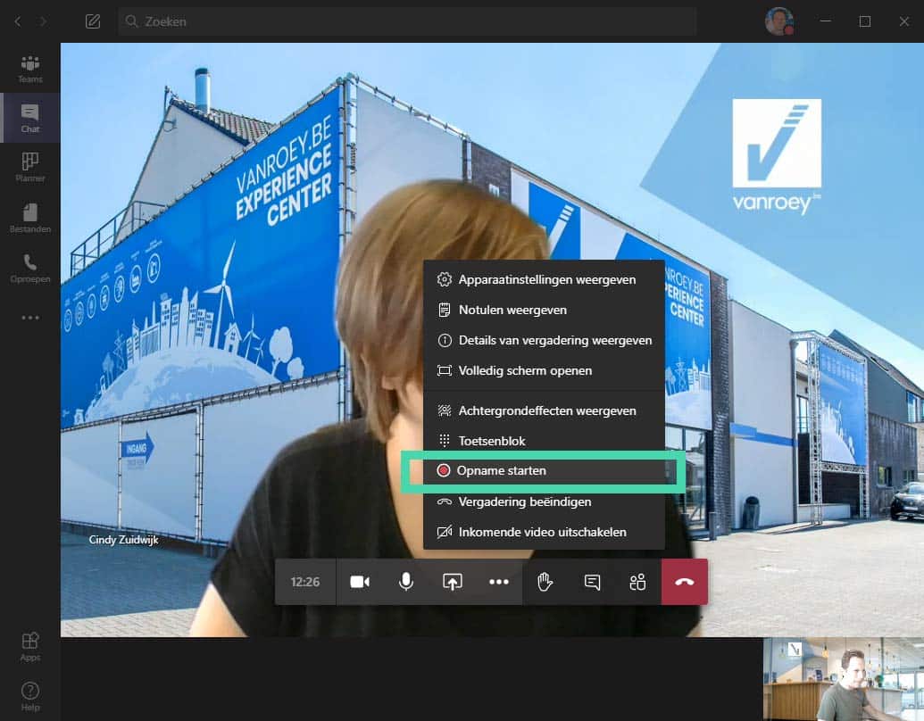Open the Teams section in sidebar
The width and height of the screenshot is (924, 721).
coord(30,69)
